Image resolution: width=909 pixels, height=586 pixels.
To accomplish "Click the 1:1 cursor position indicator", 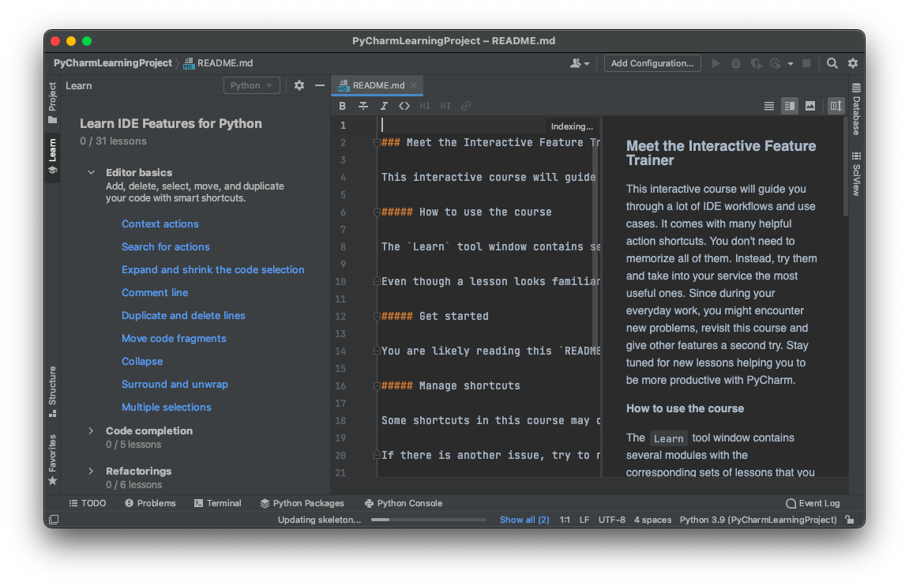I will (x=565, y=520).
